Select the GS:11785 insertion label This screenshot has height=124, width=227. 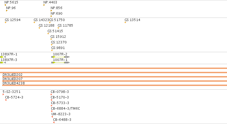65,26
